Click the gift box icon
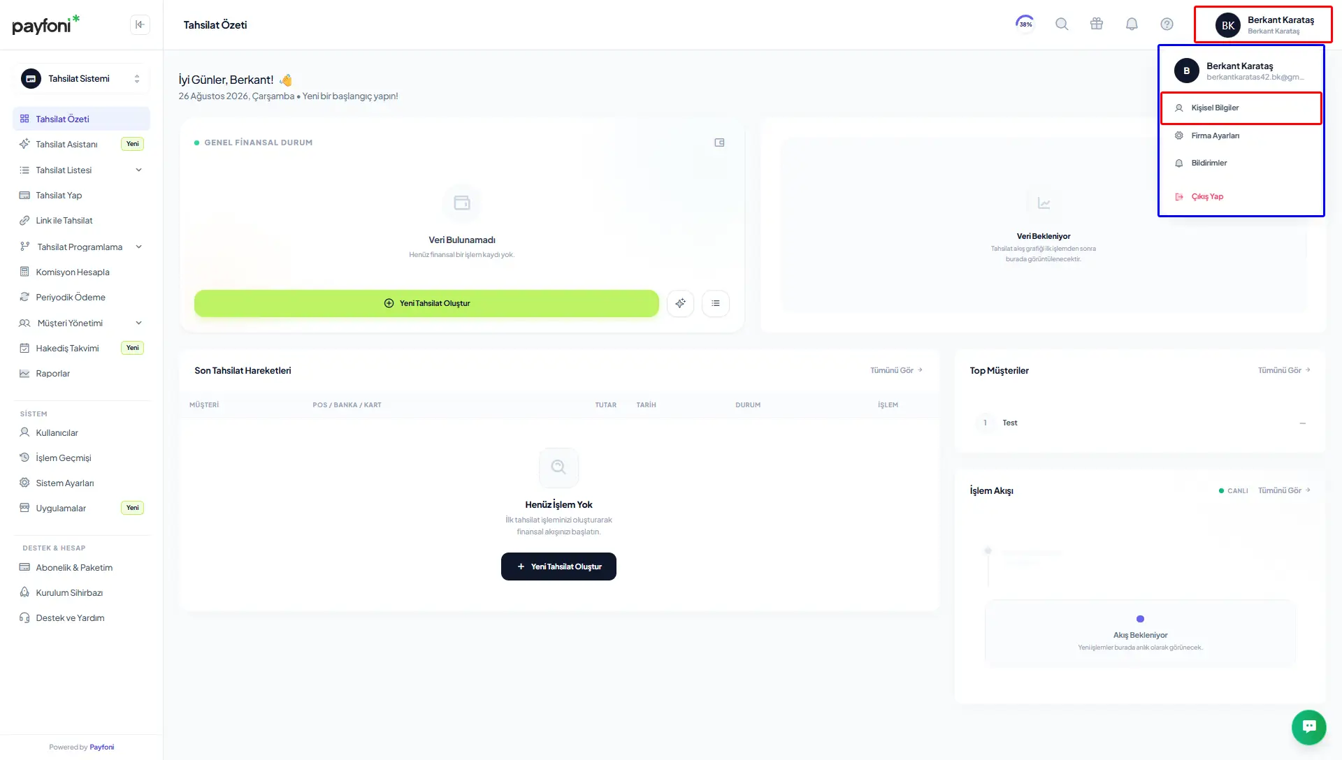 point(1097,24)
